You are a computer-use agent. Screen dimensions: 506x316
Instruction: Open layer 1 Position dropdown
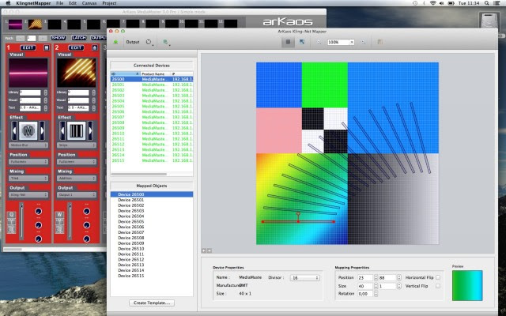(28, 161)
